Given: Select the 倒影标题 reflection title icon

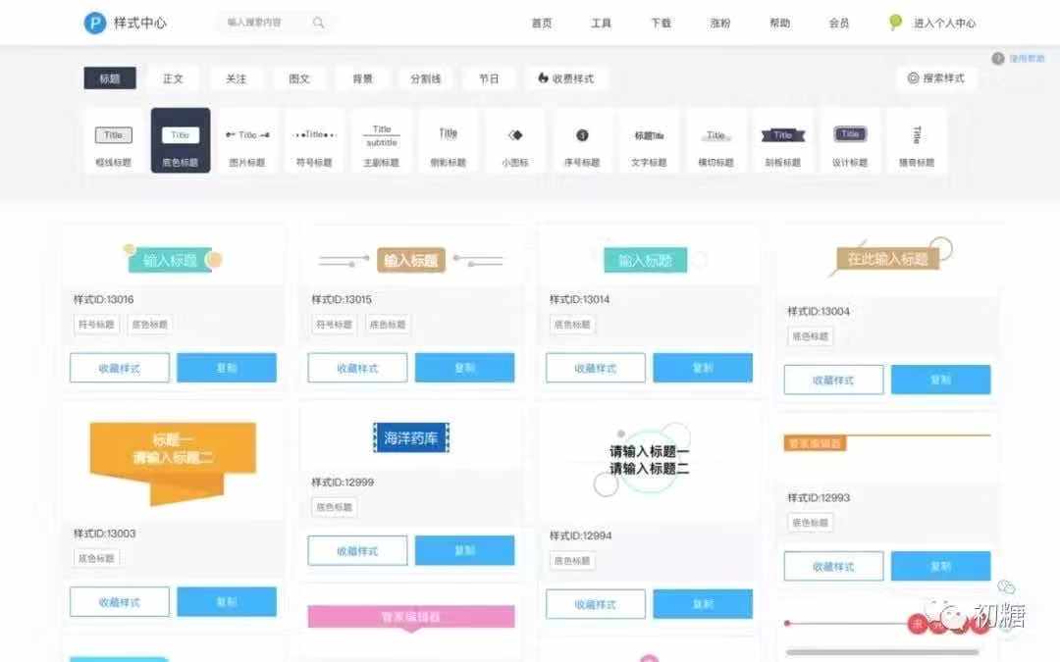Looking at the screenshot, I should pos(449,134).
